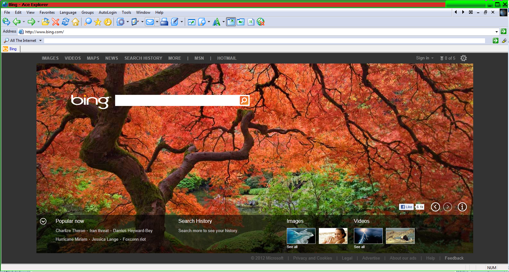Open History with the clock icon
The width and height of the screenshot is (509, 272).
point(108,22)
